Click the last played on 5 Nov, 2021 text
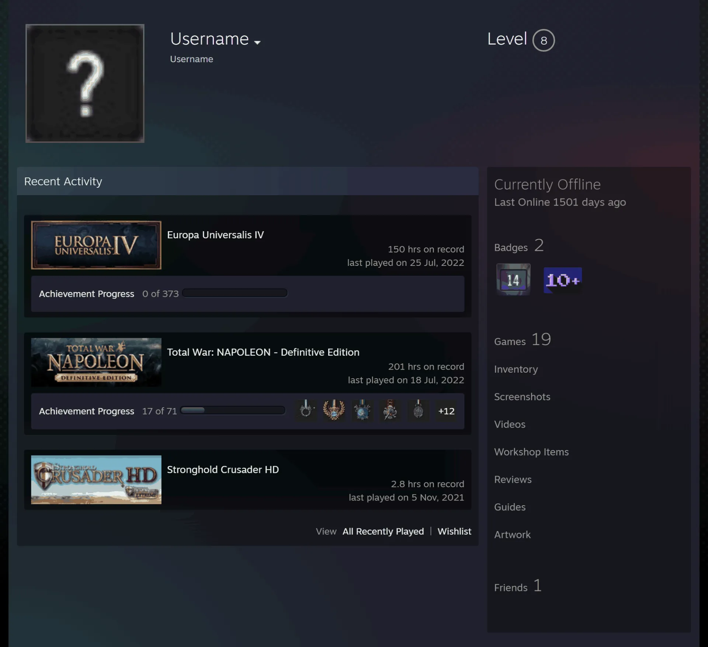The height and width of the screenshot is (647, 708). 406,498
